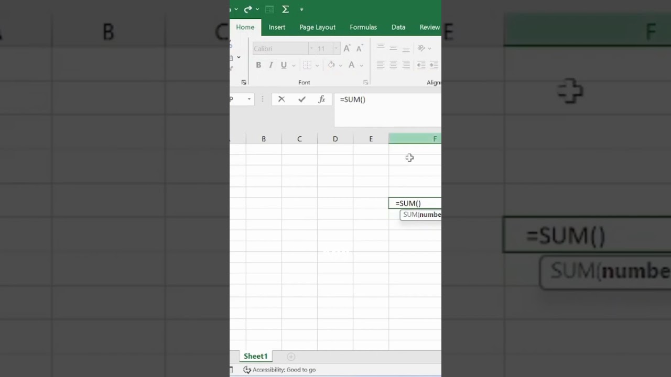Select column F header
This screenshot has height=377, width=671.
tap(415, 139)
